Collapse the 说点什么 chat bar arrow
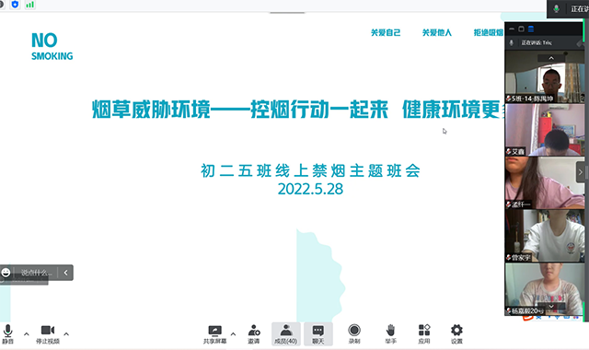 (65, 273)
